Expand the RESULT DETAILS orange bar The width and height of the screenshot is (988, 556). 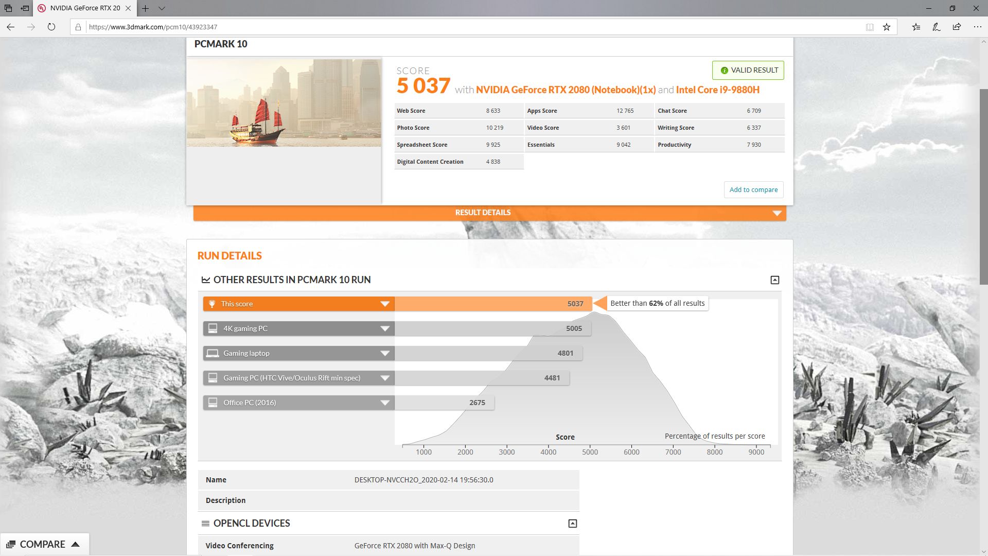(490, 213)
